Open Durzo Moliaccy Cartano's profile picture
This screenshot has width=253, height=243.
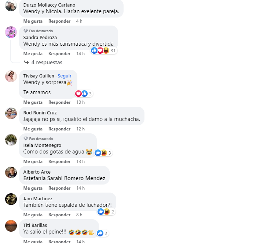click(11, 6)
